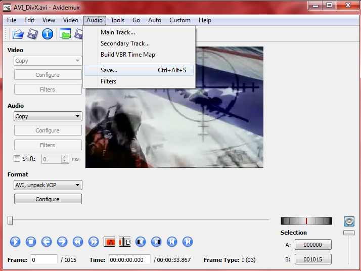Click the timeline seek slider handle
The width and height of the screenshot is (361, 271).
click(10, 220)
